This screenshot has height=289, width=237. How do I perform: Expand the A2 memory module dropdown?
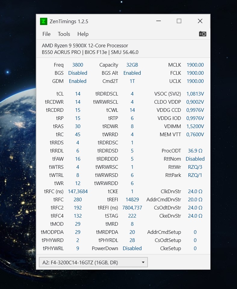tap(93, 262)
